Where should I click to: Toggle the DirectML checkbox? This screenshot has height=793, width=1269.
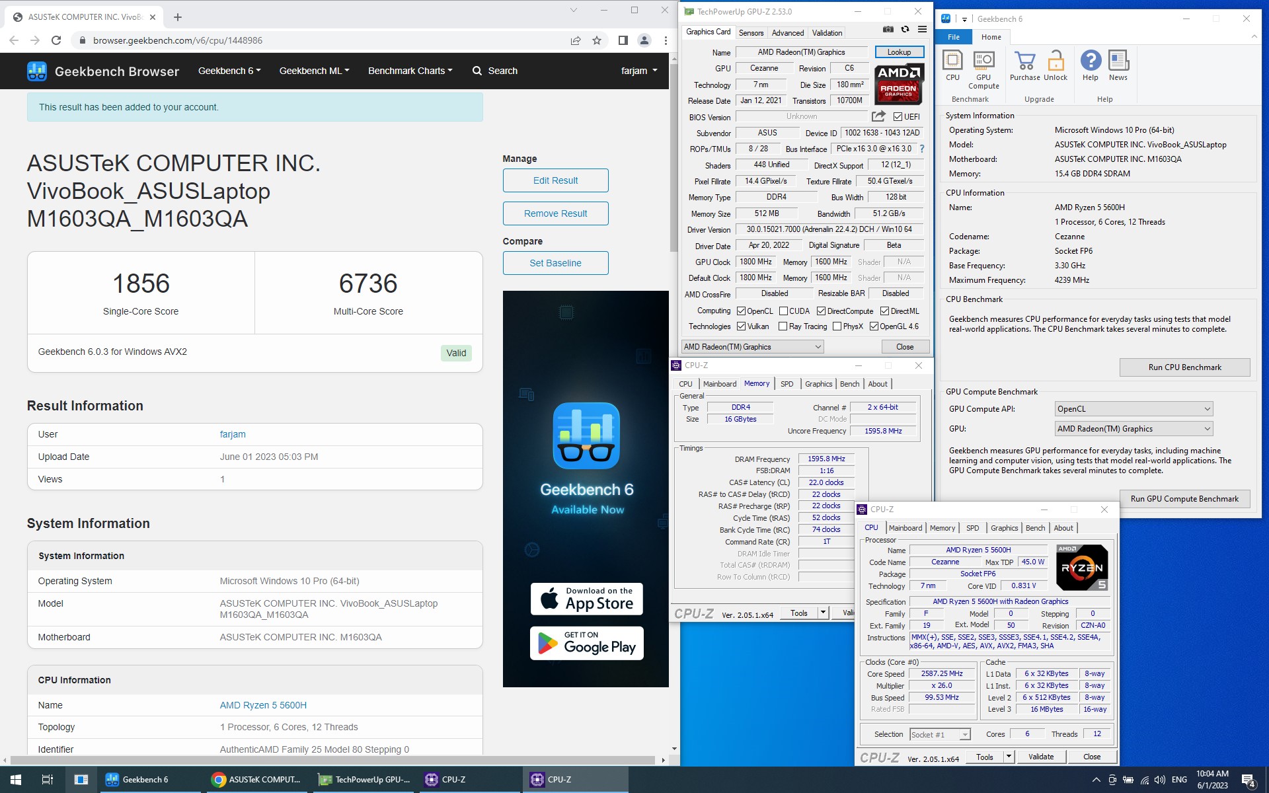[884, 311]
